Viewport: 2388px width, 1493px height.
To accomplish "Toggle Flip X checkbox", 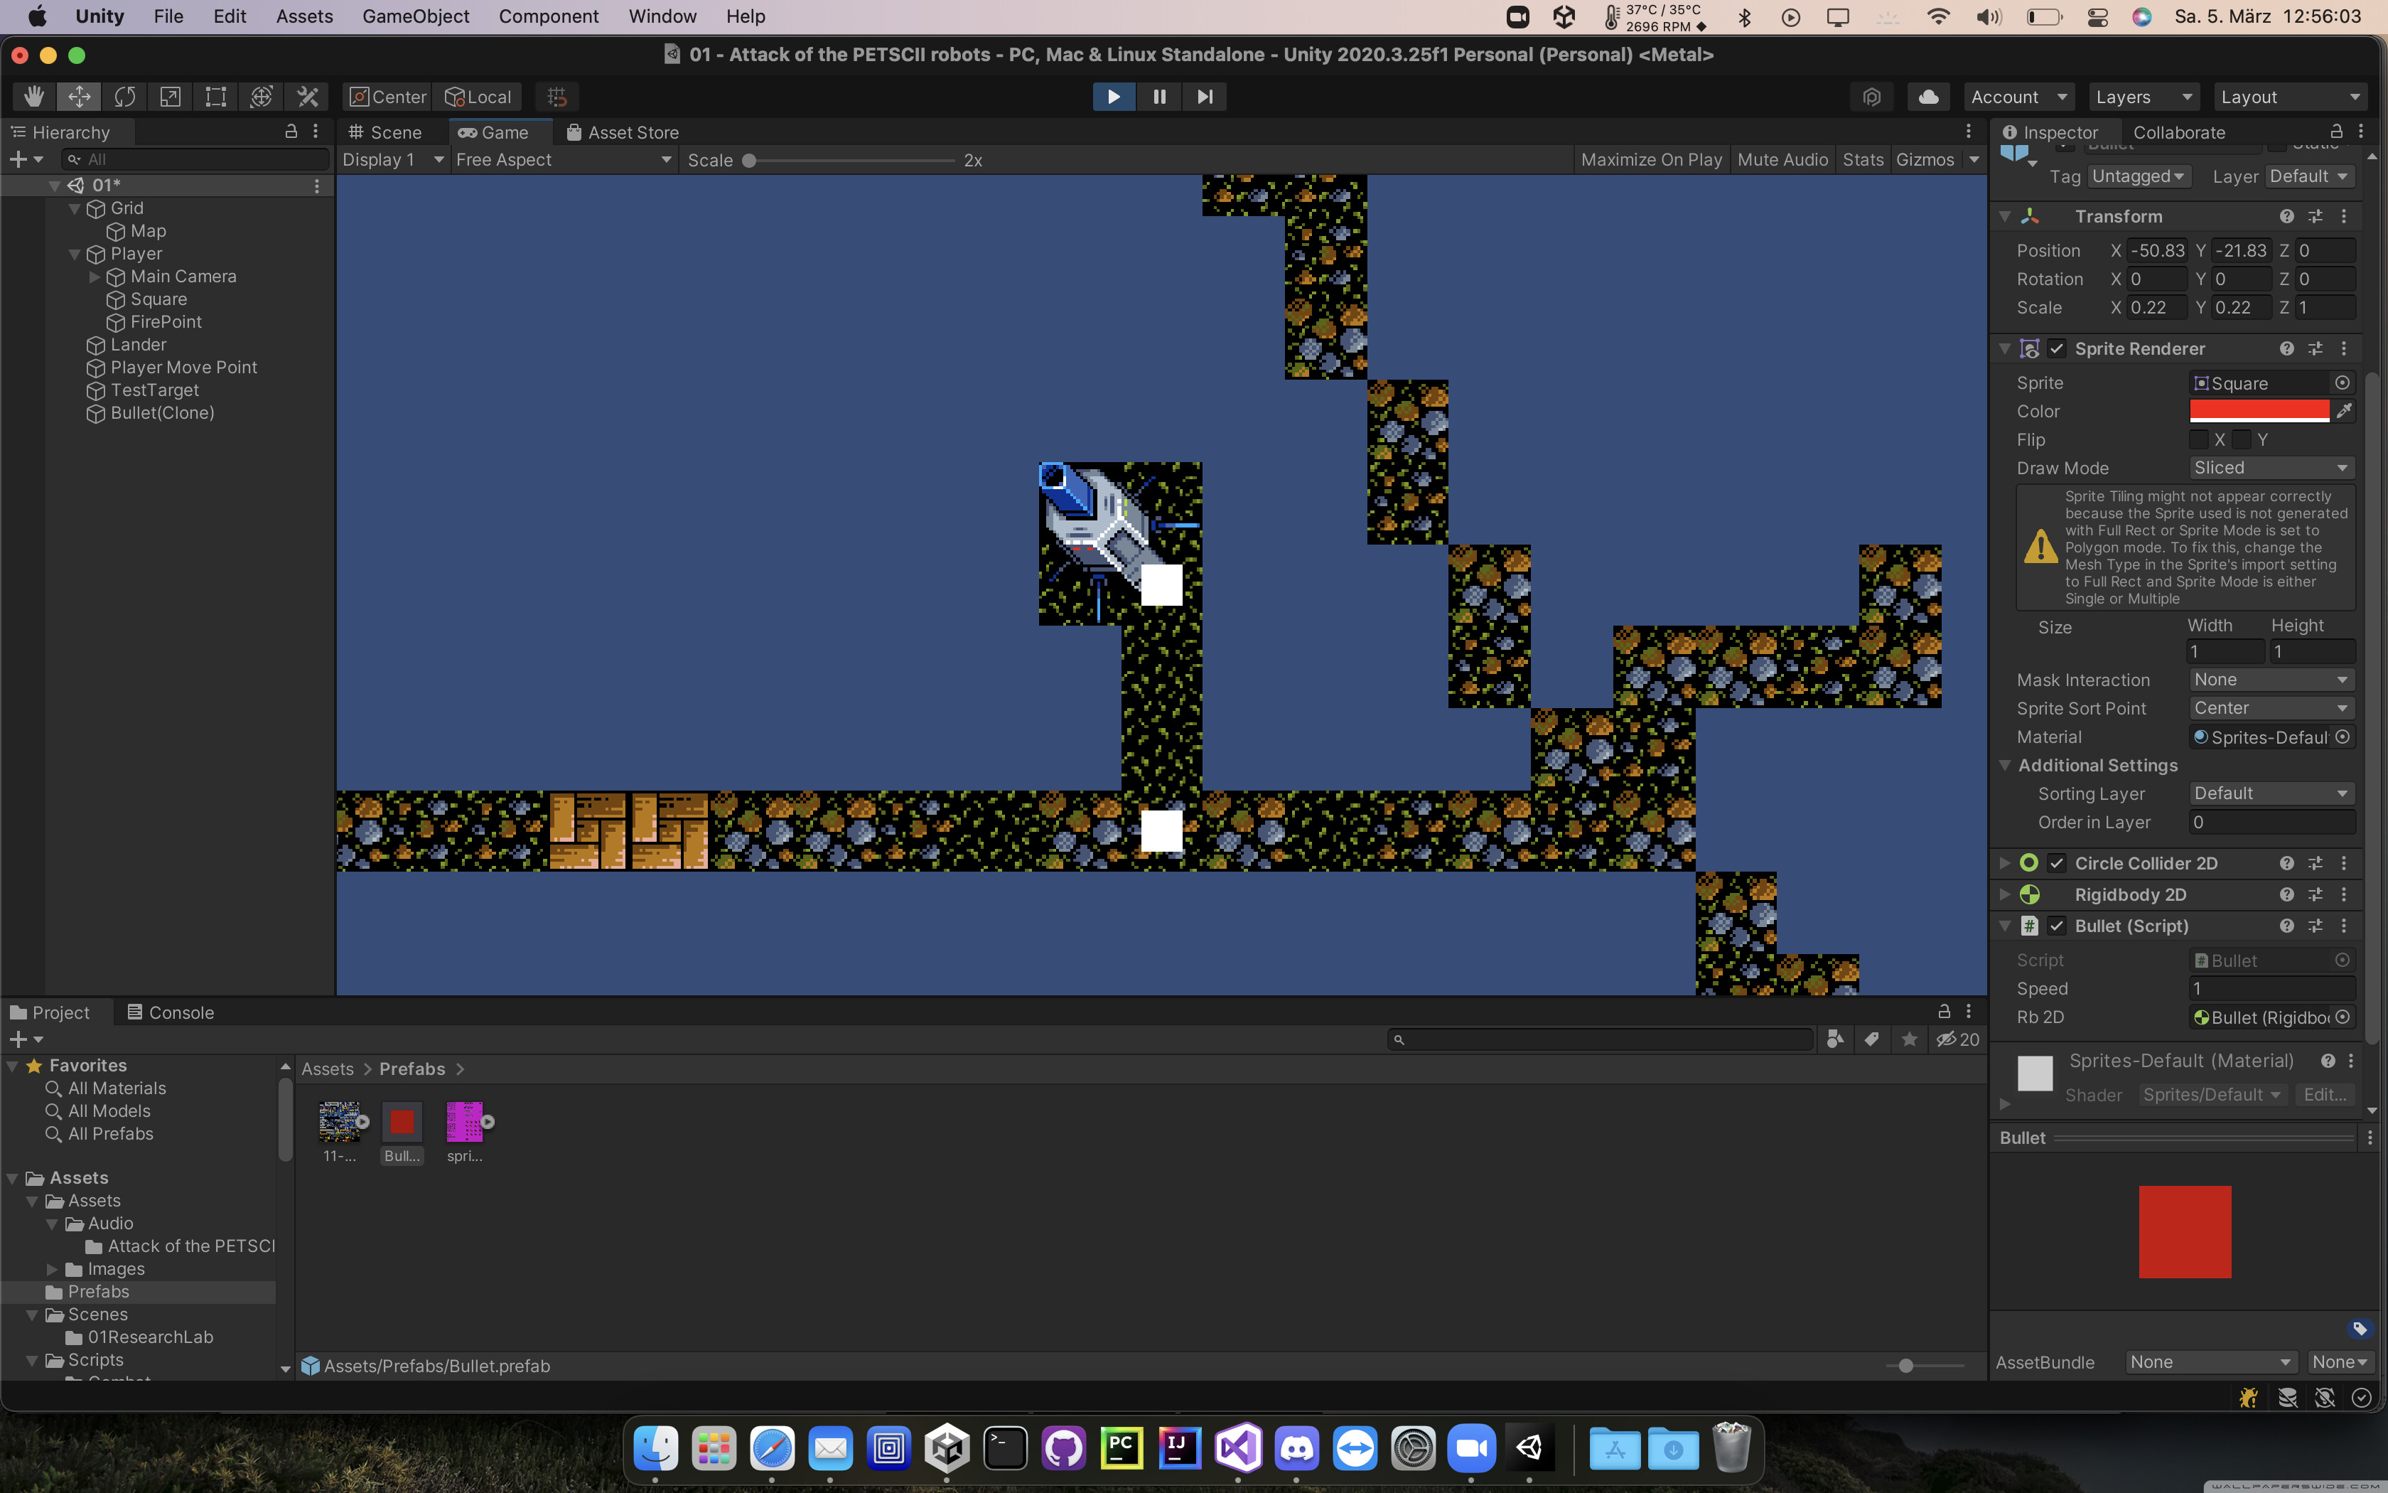I will pos(2198,439).
